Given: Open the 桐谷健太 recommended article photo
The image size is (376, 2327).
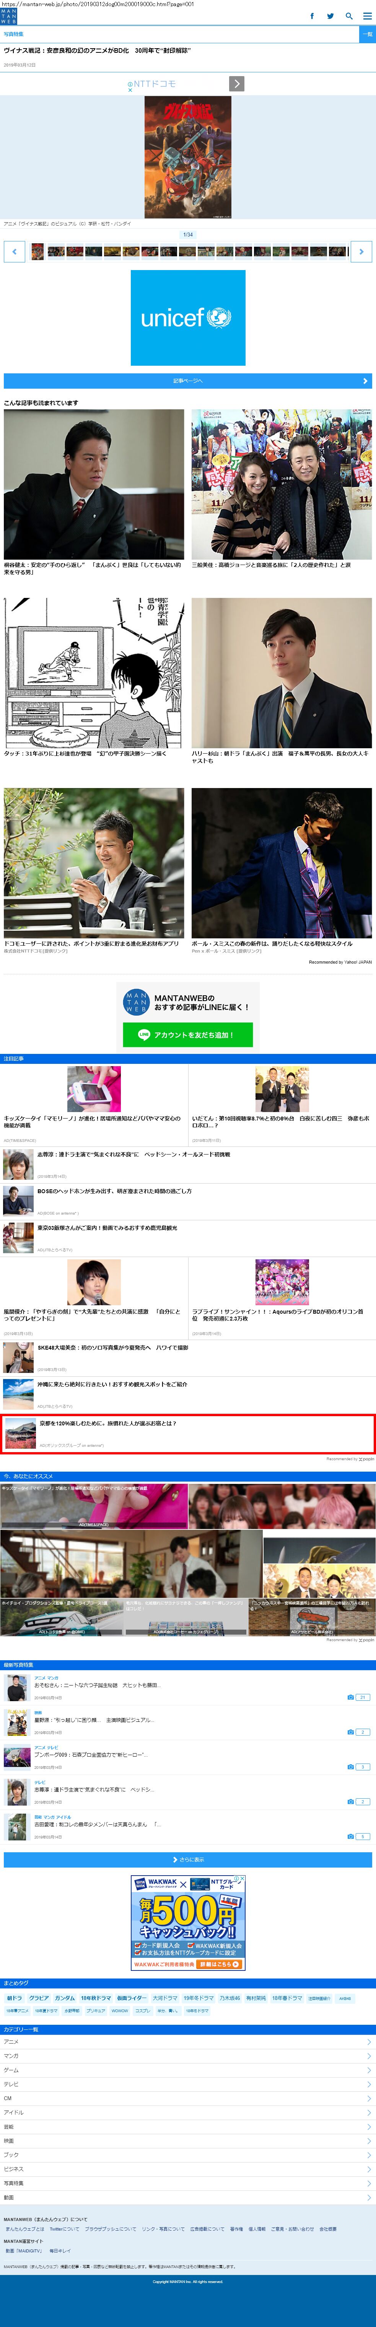Looking at the screenshot, I should point(94,484).
